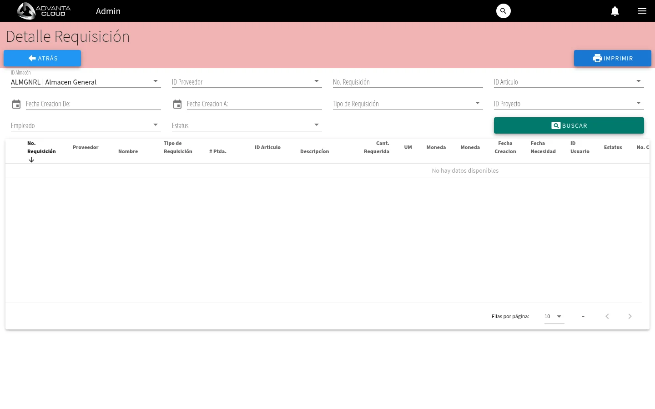Sort by ID Usuario column header
Viewport: 655px width, 409px height.
pyautogui.click(x=580, y=147)
